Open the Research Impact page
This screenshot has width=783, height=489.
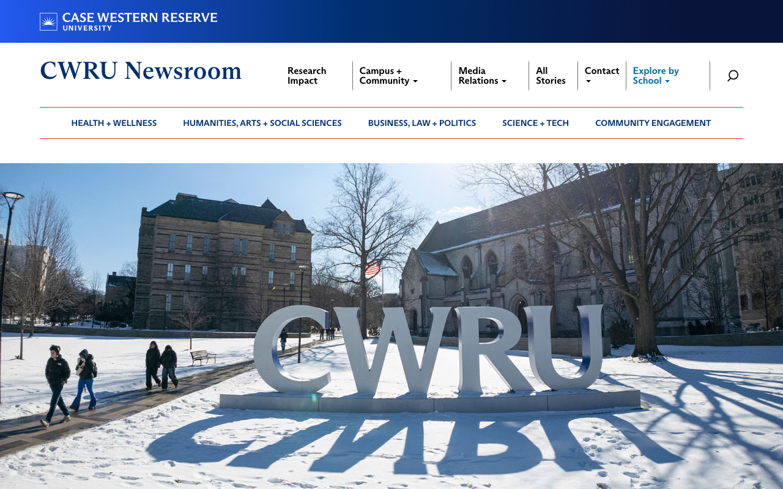coord(307,76)
